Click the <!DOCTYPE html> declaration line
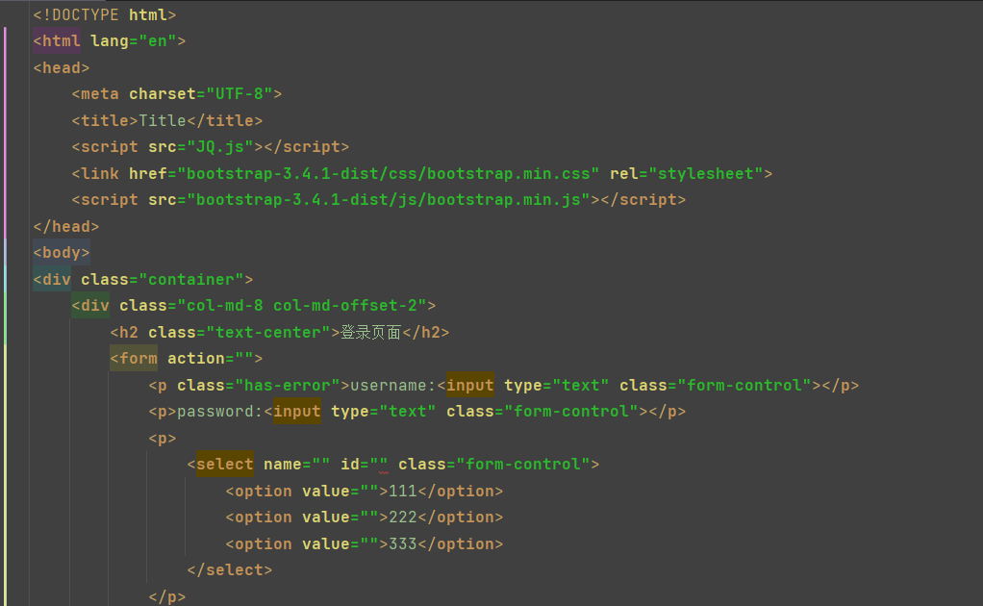The image size is (983, 606). (105, 14)
